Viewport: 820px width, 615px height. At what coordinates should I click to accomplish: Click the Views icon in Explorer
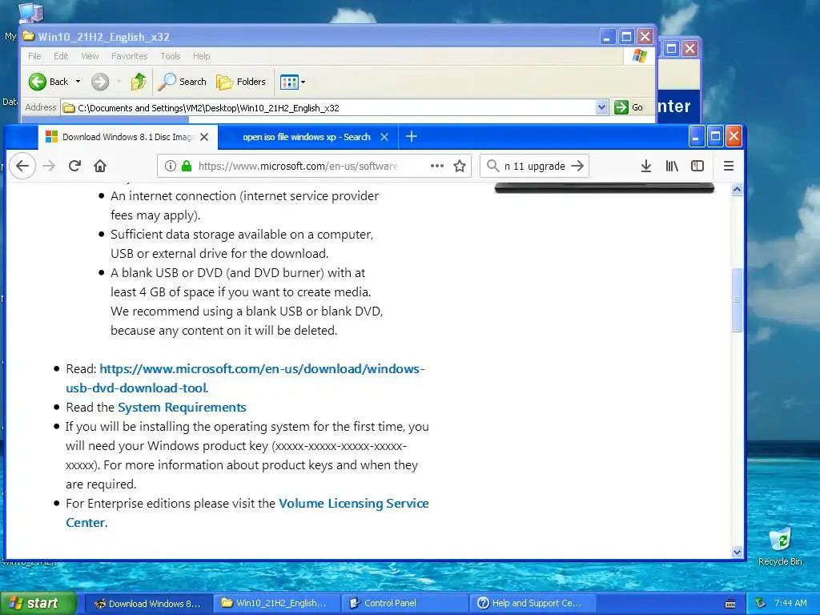289,82
